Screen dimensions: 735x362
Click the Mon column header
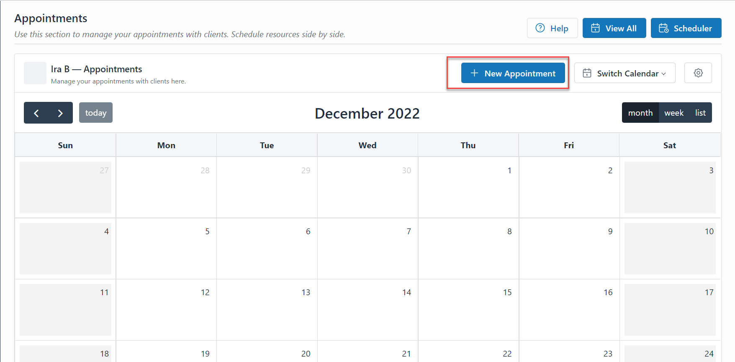click(x=166, y=145)
